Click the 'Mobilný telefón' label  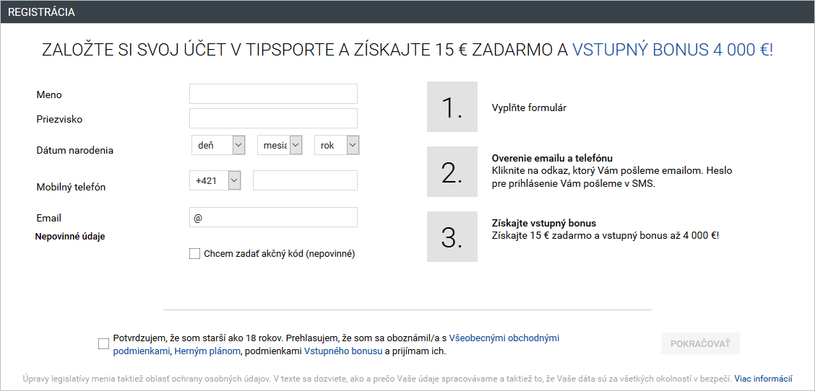tap(72, 187)
